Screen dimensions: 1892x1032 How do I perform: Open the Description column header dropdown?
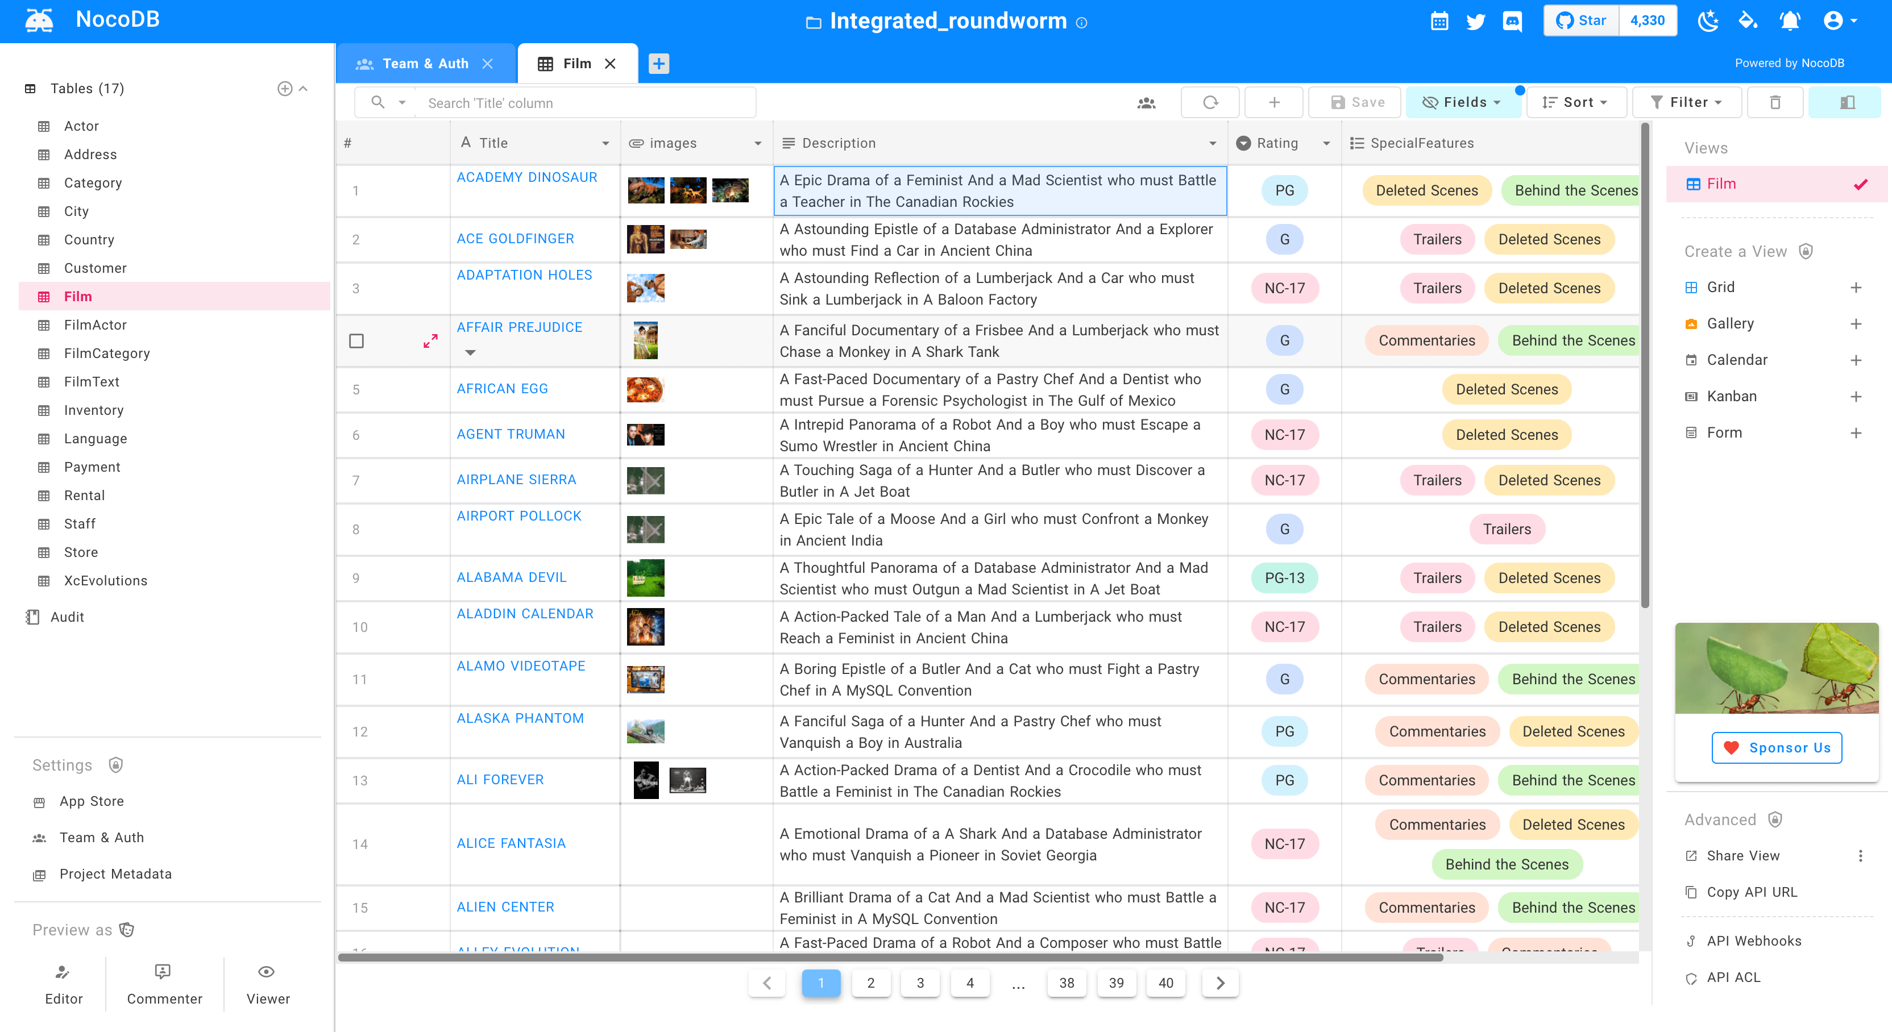tap(1209, 142)
